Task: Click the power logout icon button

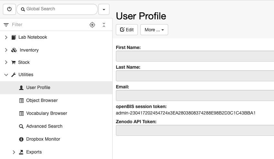Action: pyautogui.click(x=9, y=9)
